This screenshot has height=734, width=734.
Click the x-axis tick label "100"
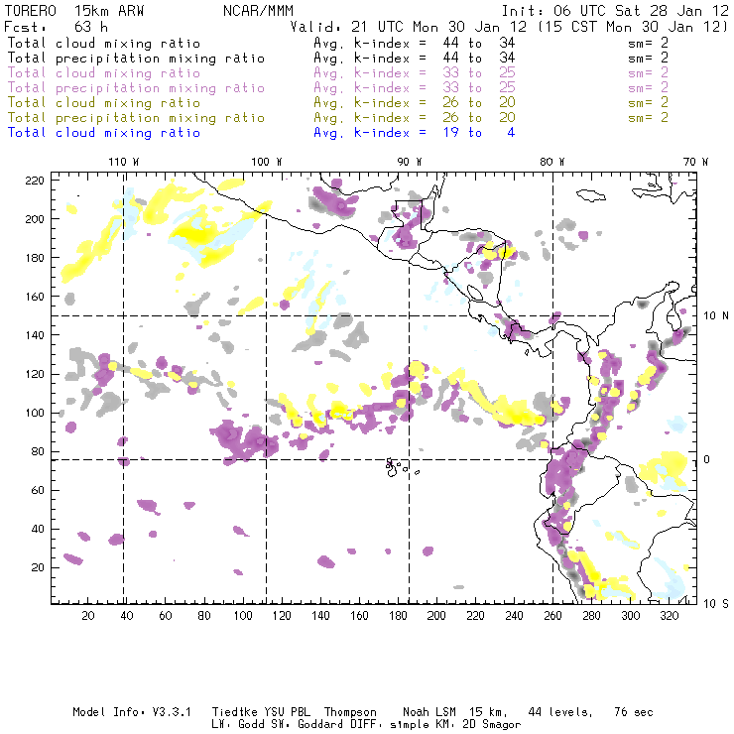coord(243,616)
